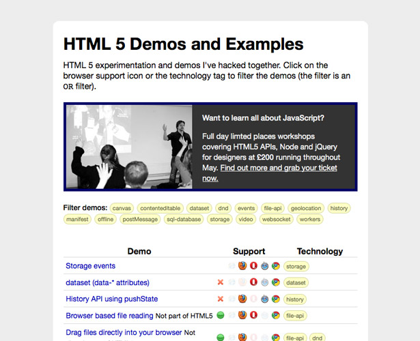Select the history tag in Filter demos
Image resolution: width=420 pixels, height=341 pixels.
(339, 208)
